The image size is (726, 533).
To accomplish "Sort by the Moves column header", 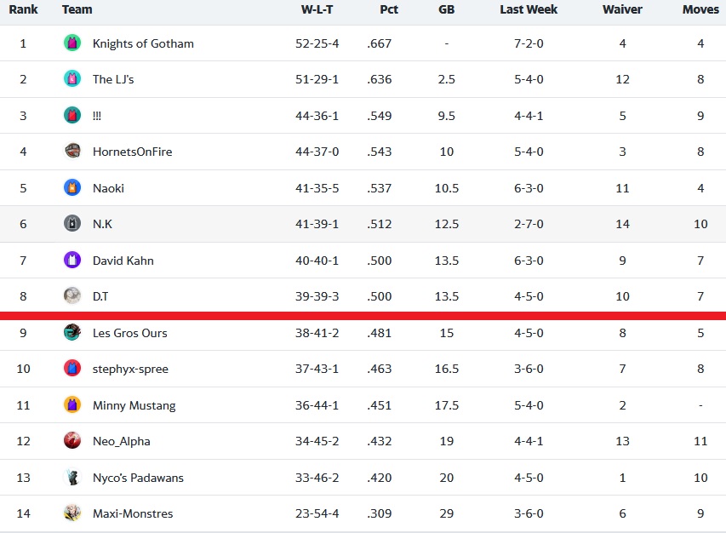I will coord(700,9).
